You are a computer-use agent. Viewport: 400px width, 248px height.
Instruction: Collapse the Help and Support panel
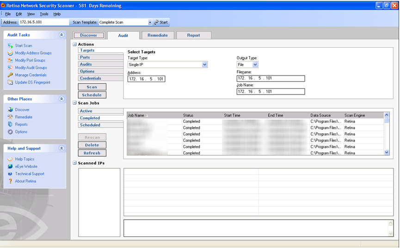coord(62,148)
